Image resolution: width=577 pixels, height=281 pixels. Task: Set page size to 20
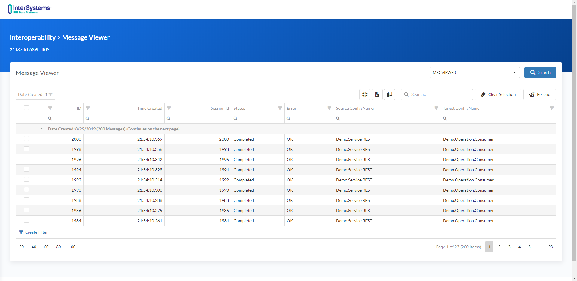click(x=22, y=247)
